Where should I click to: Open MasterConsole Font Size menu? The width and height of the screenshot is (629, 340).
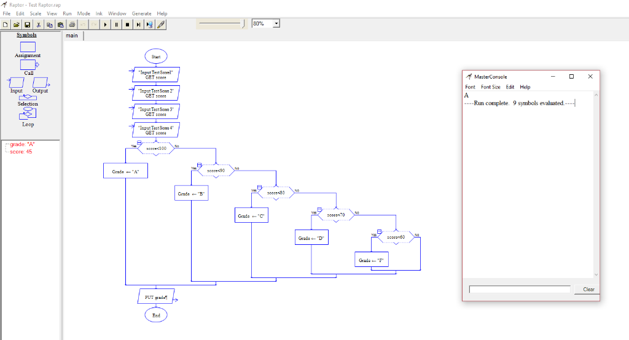click(x=491, y=87)
